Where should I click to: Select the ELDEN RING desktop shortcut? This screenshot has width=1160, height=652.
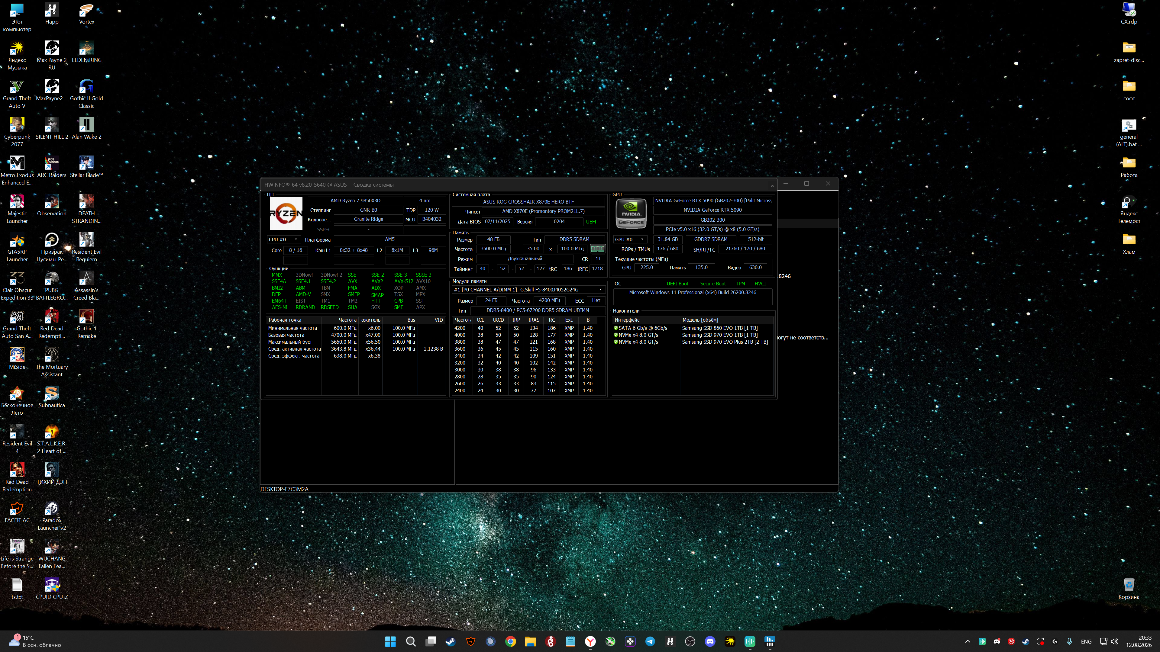tap(86, 52)
